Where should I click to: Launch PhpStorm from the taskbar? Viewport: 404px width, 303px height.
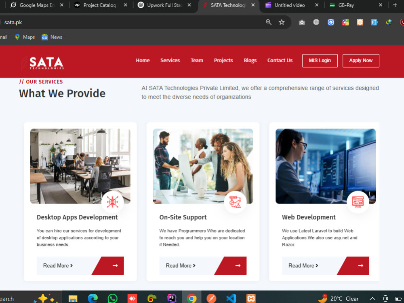click(172, 298)
